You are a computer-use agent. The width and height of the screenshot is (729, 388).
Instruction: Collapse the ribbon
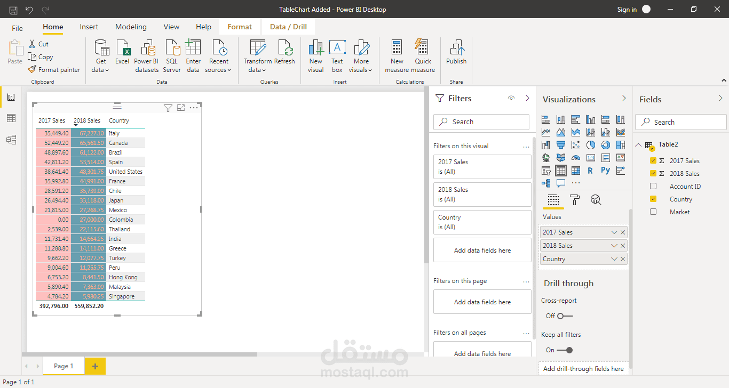click(x=724, y=80)
